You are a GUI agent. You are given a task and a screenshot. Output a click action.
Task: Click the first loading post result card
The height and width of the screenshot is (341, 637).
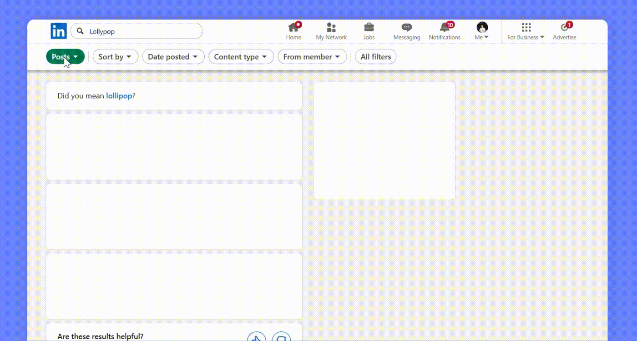(174, 147)
